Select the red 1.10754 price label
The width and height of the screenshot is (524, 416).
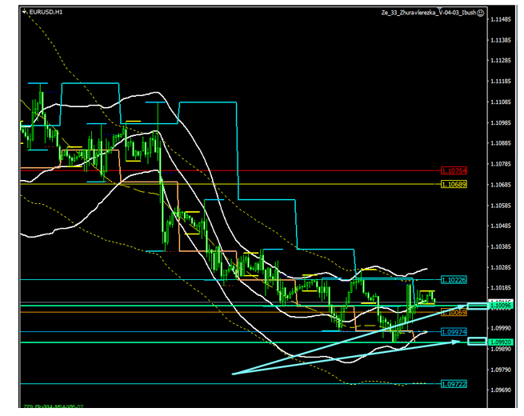pos(454,170)
